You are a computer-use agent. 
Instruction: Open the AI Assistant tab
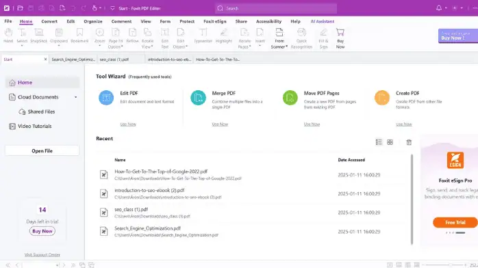click(x=323, y=21)
